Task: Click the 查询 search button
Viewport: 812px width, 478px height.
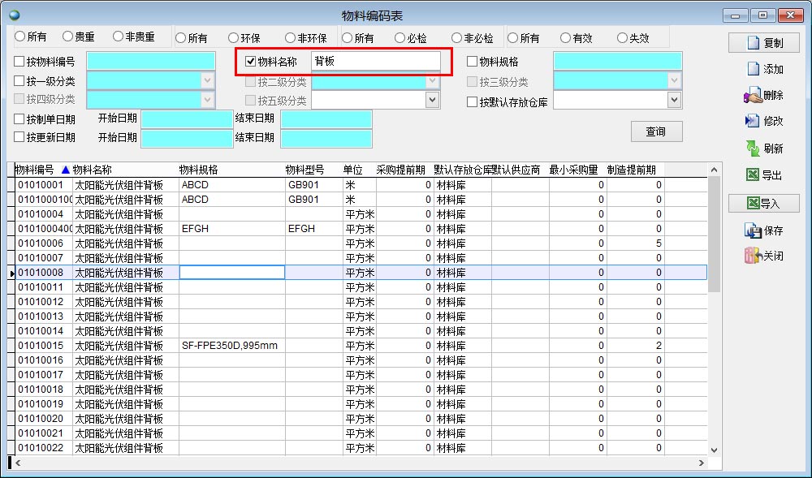Action: (656, 131)
